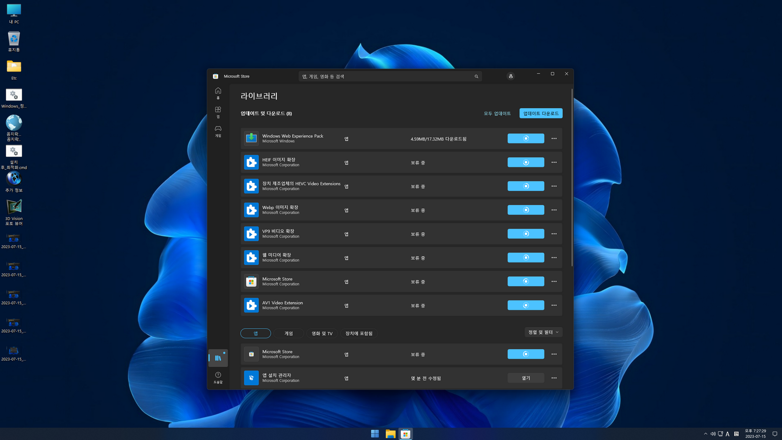782x440 pixels.
Task: Open the notification center on taskbar
Action: click(775, 434)
